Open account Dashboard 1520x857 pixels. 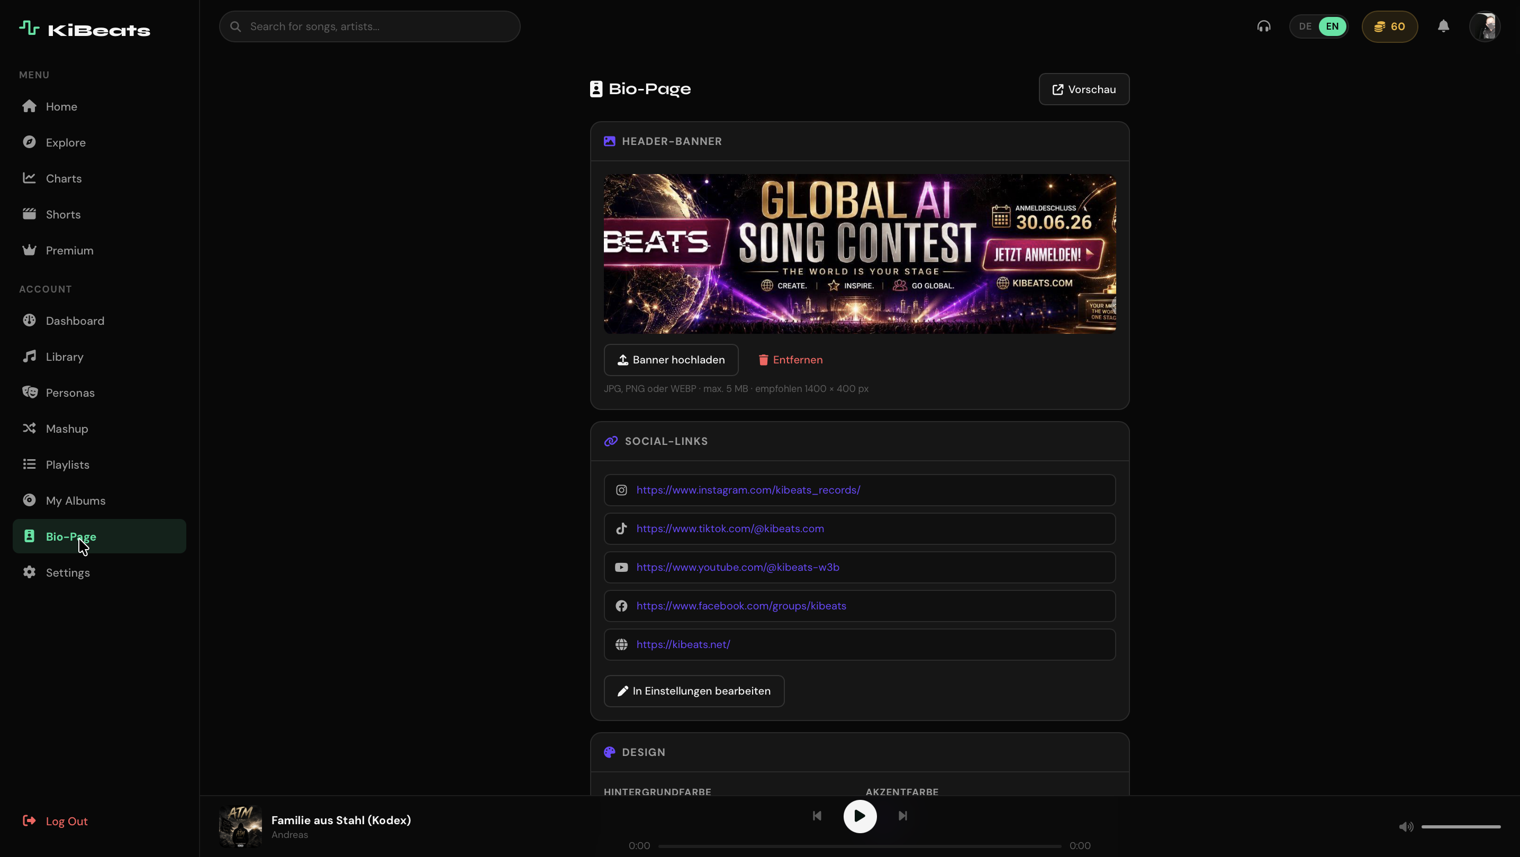pyautogui.click(x=99, y=321)
